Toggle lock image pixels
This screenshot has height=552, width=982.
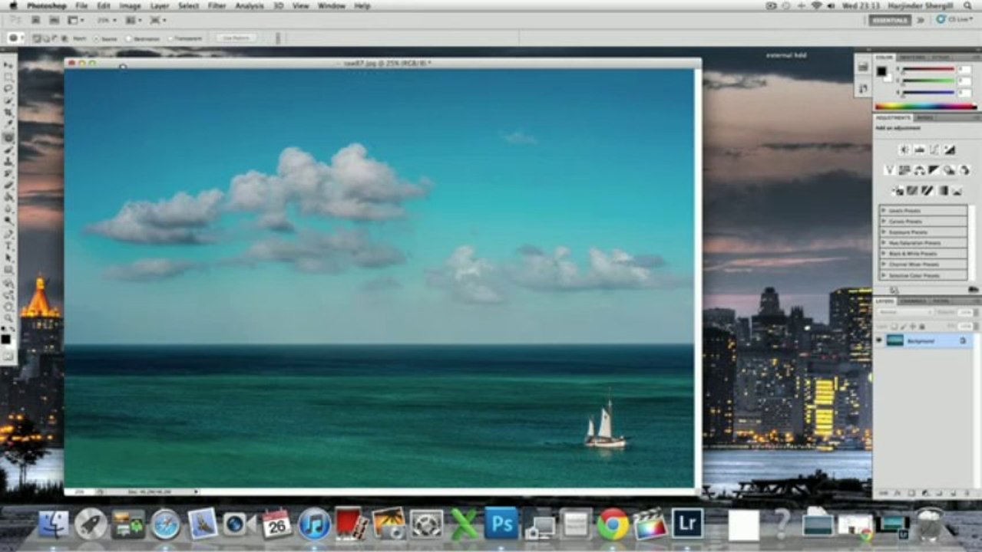904,327
